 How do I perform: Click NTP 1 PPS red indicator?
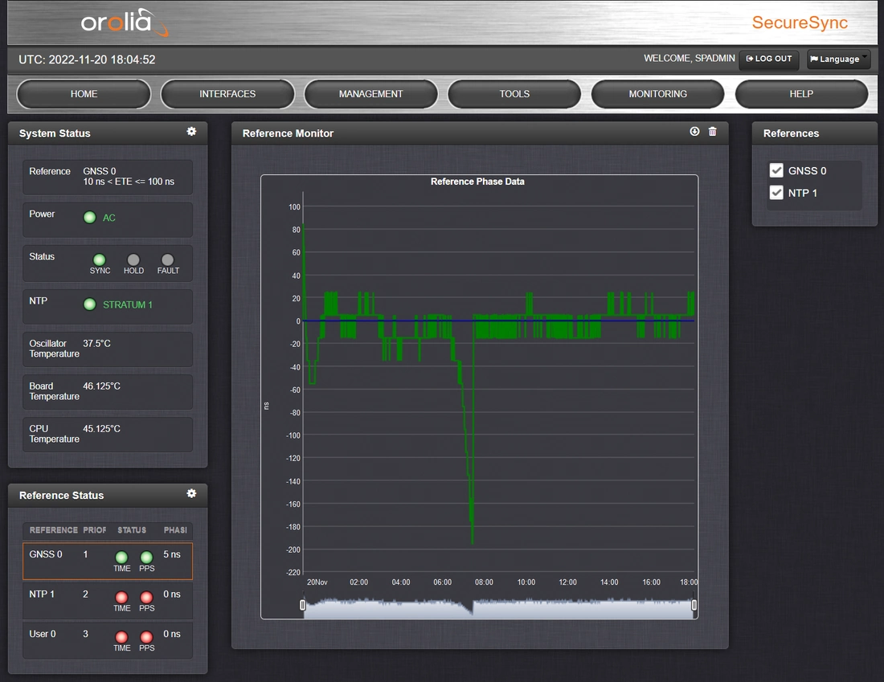tap(146, 598)
